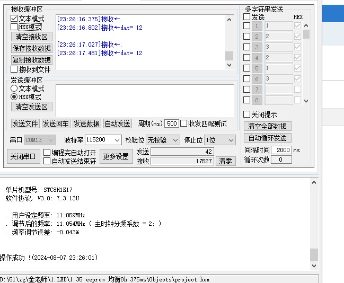This screenshot has height=283, width=344.
Task: Tick the checkbox for multi-string row 4
Action: tap(246, 57)
